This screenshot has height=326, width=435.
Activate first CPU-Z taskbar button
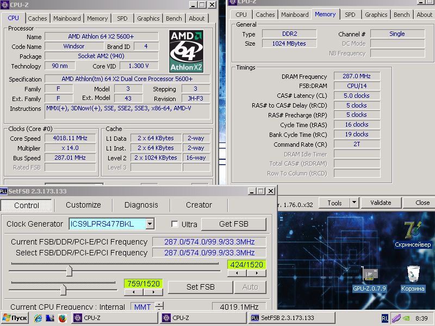[x=115, y=318]
